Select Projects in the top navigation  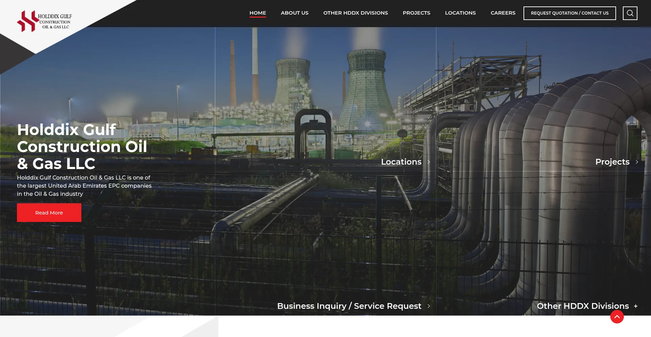416,13
